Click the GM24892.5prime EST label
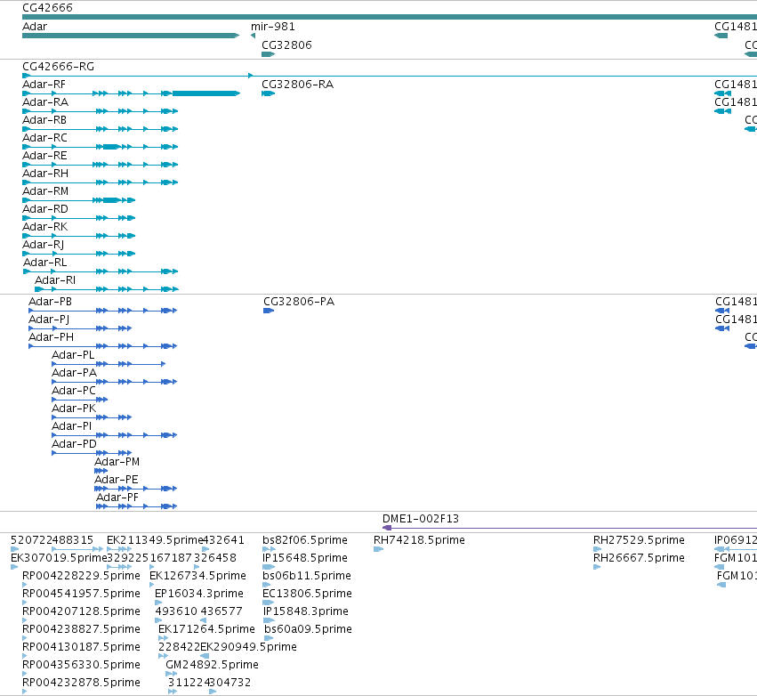 tap(212, 665)
